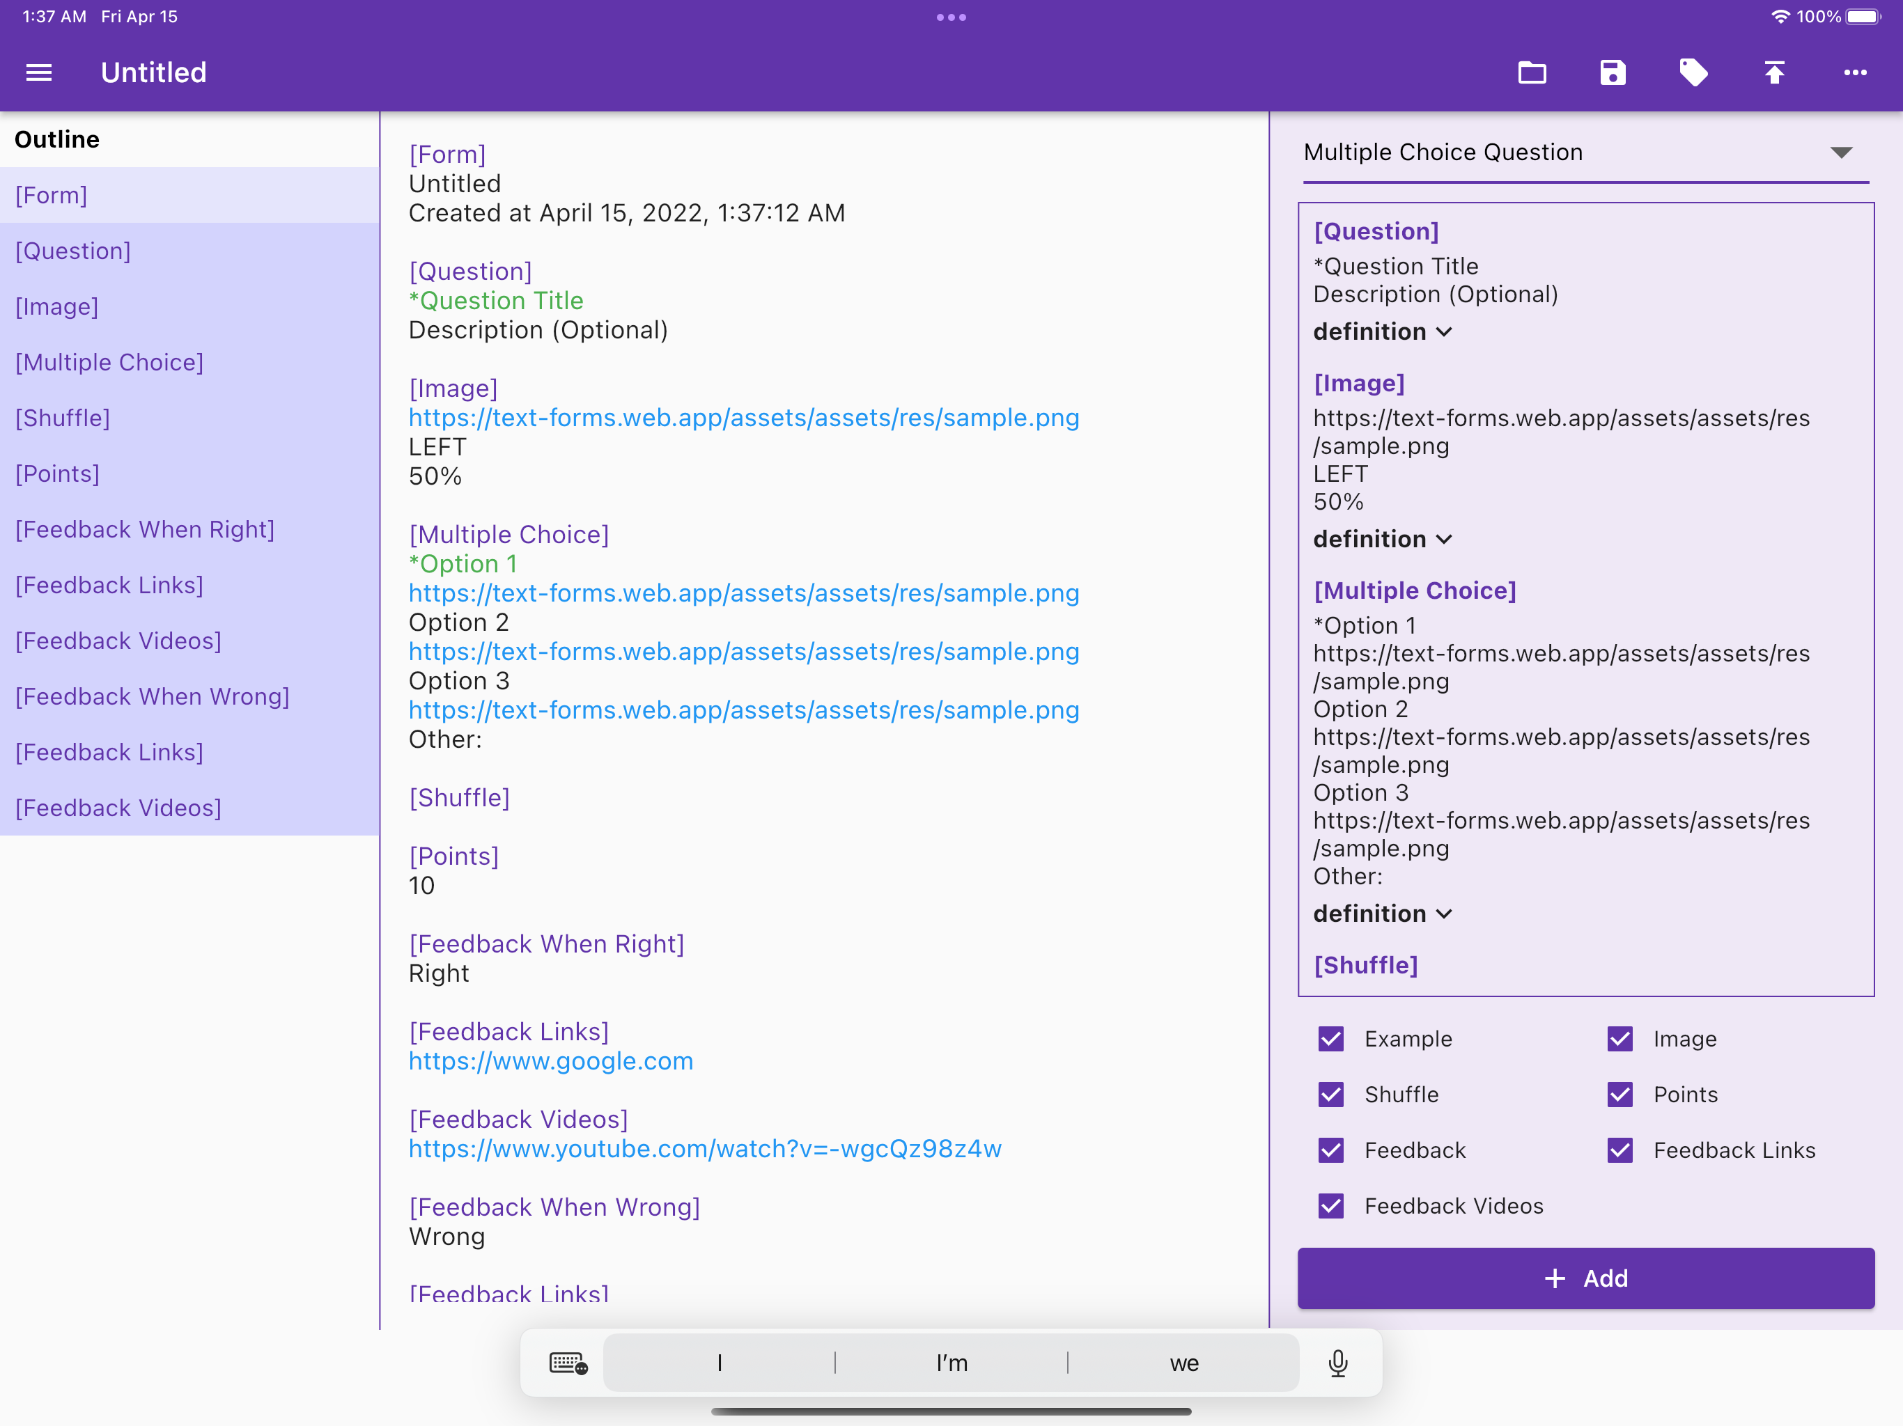Toggle the Points checkbox
Image resolution: width=1903 pixels, height=1426 pixels.
pos(1620,1095)
